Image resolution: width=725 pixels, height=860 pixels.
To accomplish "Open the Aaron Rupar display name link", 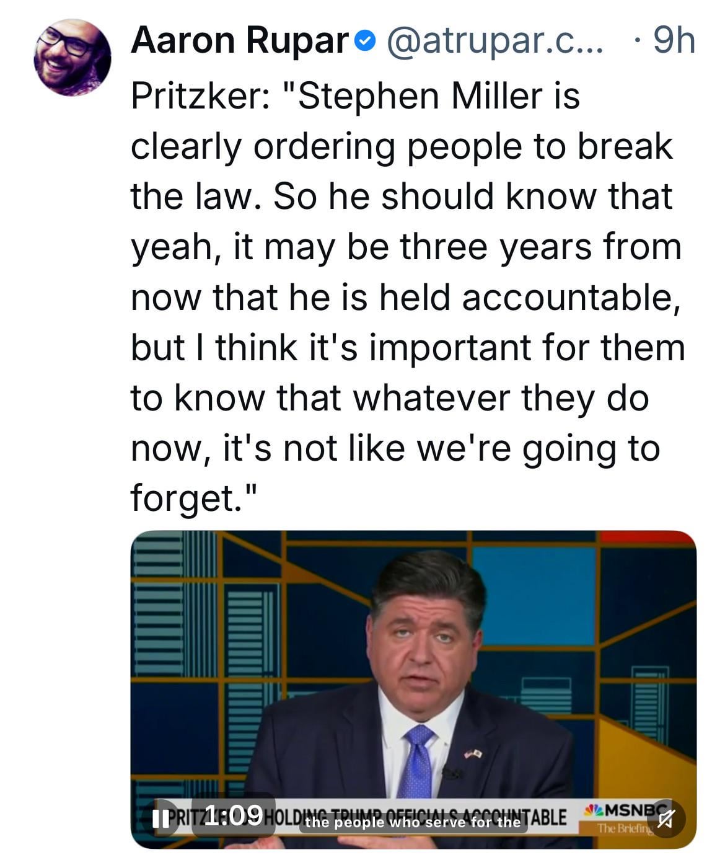I will click(240, 42).
